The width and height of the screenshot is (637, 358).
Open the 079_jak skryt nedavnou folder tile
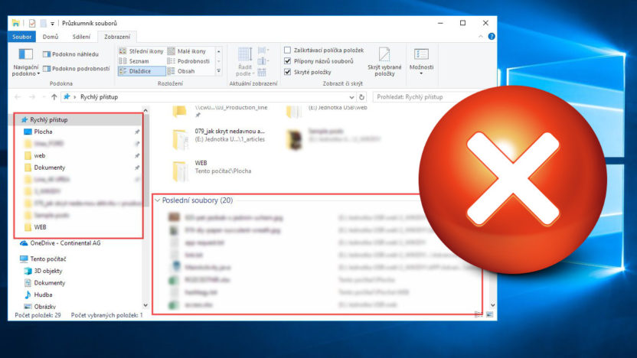(x=218, y=138)
